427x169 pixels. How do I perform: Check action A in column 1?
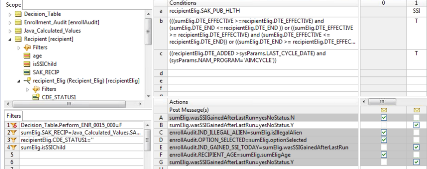416,118
